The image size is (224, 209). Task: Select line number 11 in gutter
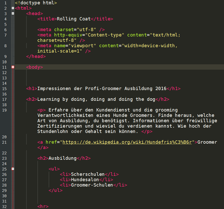[4, 67]
